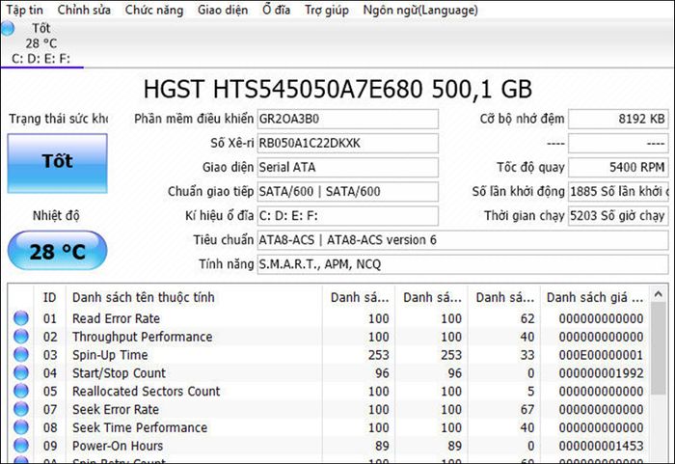Click the 5400 RPM rotation speed field
The image size is (675, 464).
(617, 167)
